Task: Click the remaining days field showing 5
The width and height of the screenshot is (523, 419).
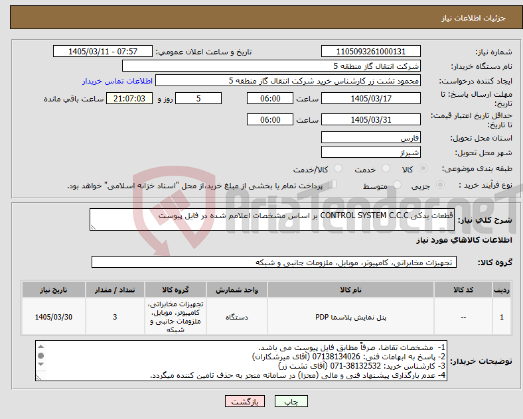Action: coord(198,99)
